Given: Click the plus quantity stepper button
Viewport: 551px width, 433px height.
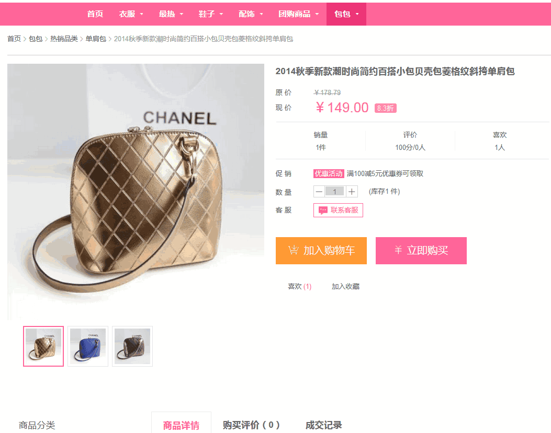Looking at the screenshot, I should coord(352,192).
